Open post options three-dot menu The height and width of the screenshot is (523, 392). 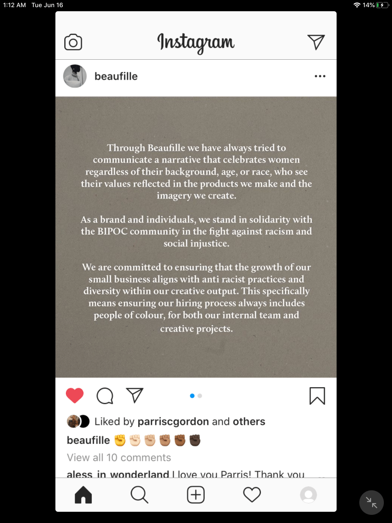pos(320,77)
